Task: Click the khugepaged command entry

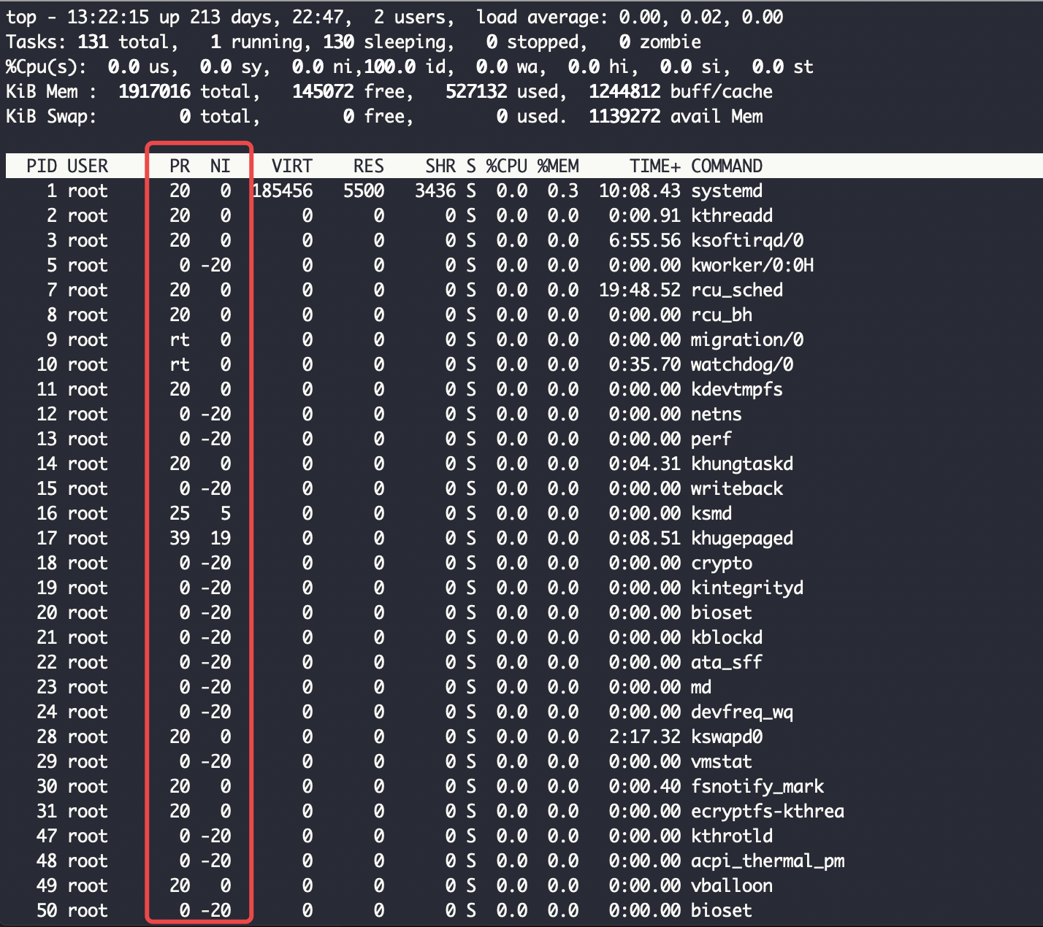Action: coord(741,539)
